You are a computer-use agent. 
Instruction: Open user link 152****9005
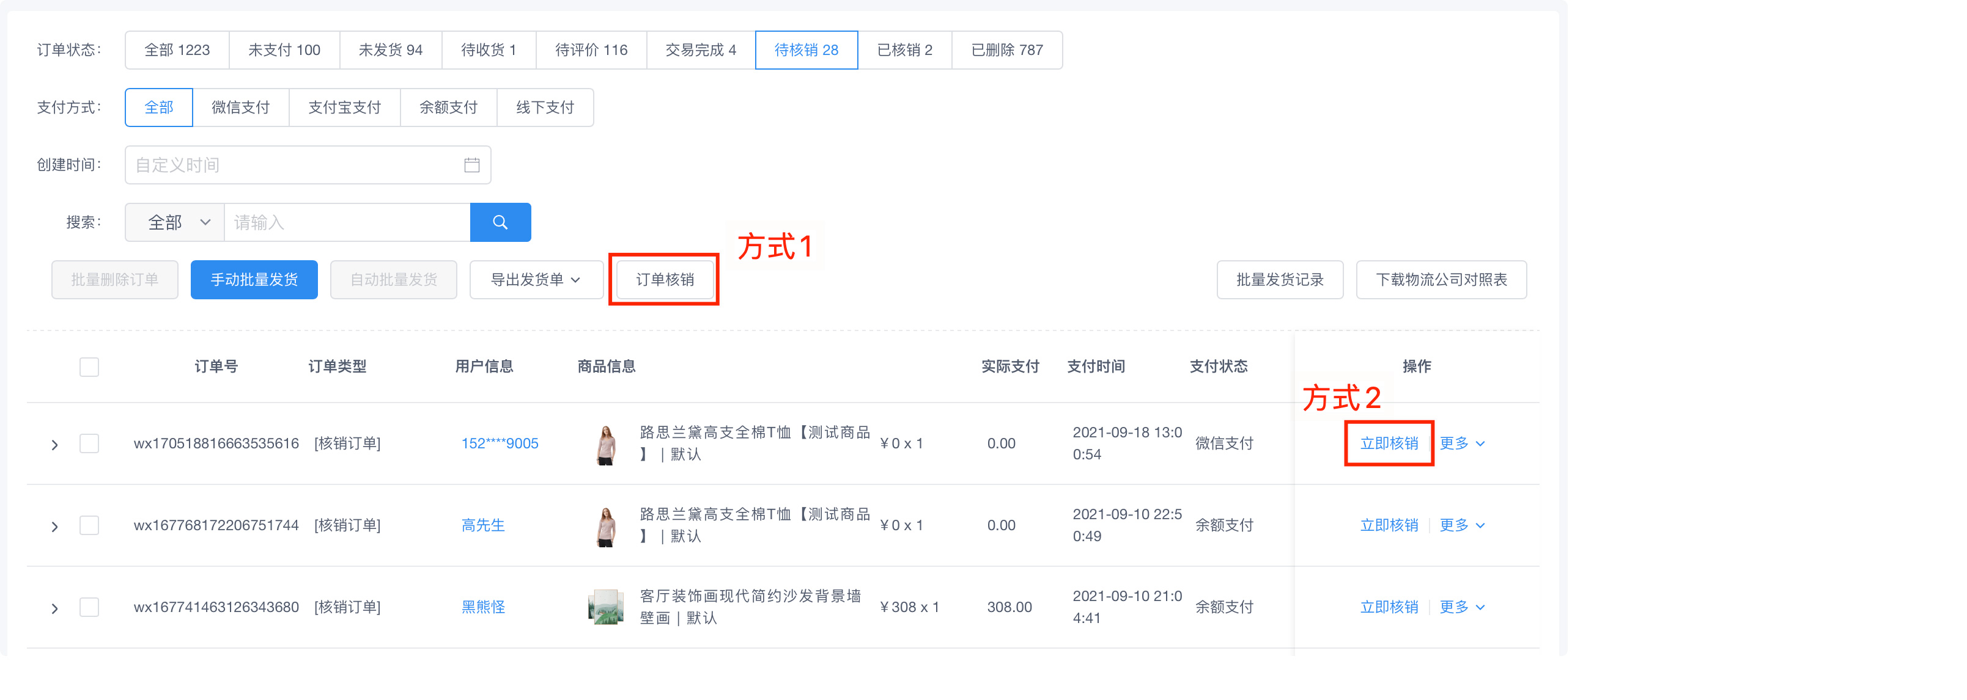click(x=500, y=443)
